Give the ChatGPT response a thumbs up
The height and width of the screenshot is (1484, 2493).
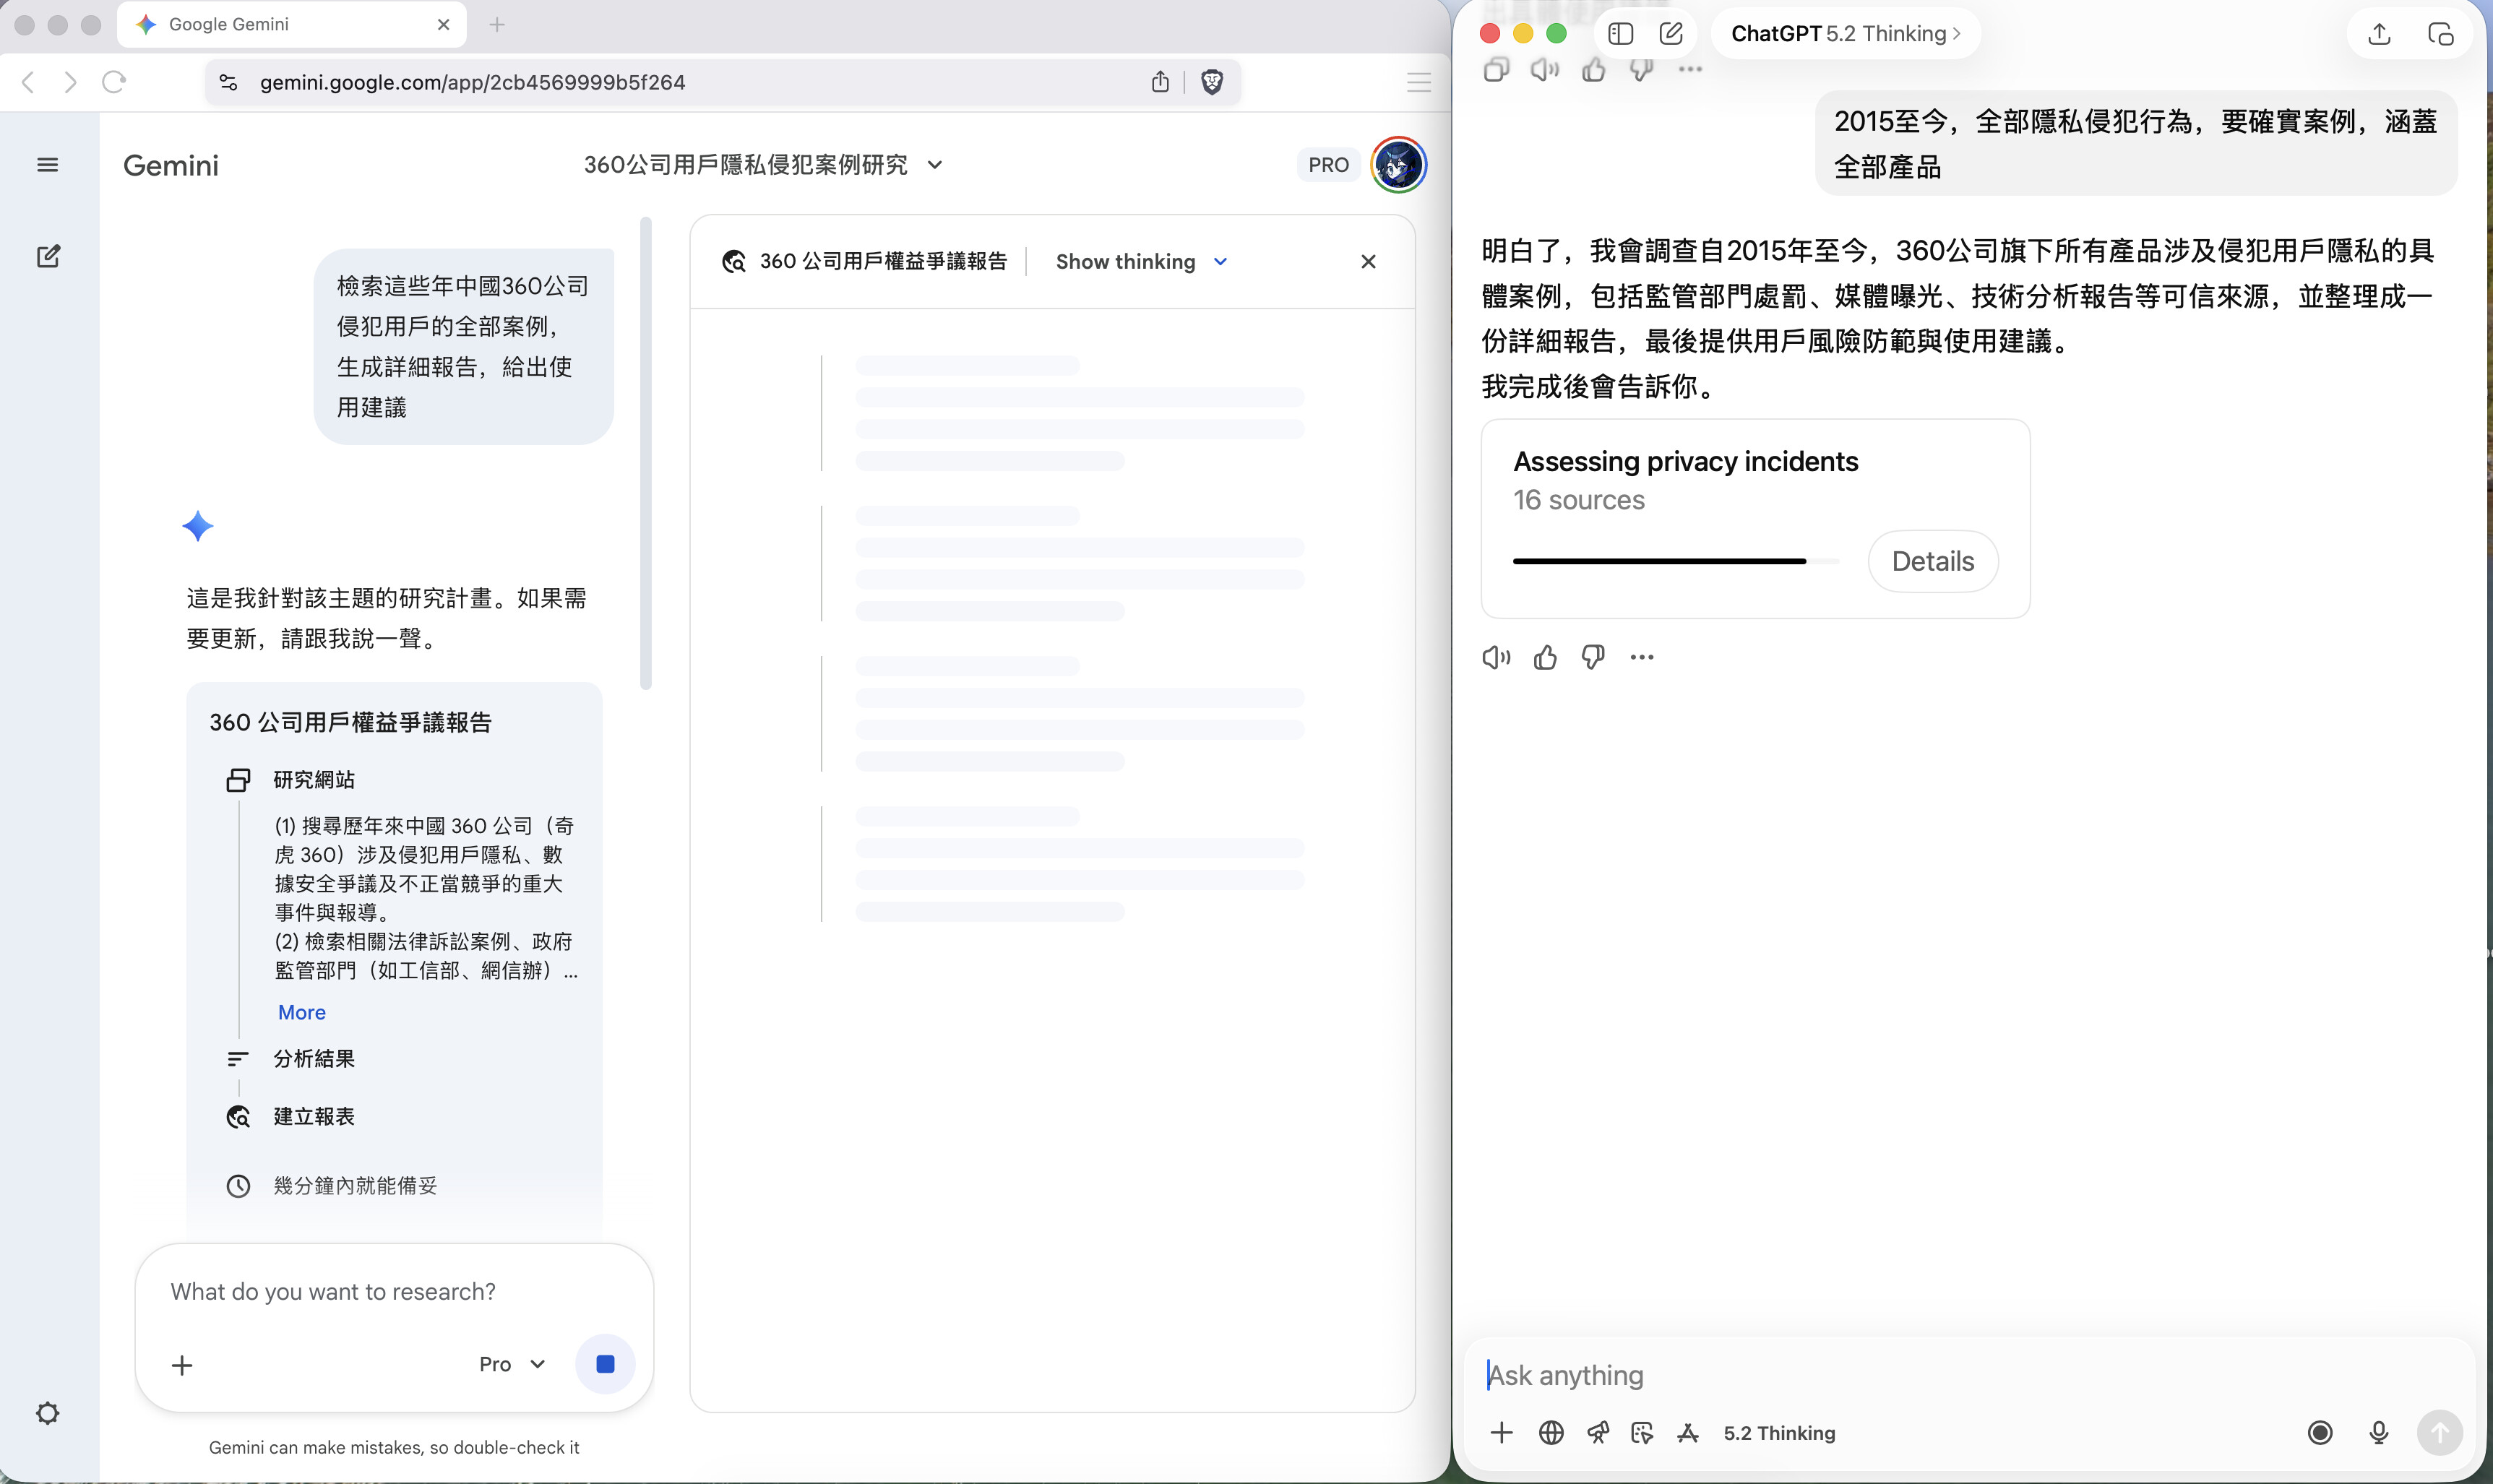click(1545, 656)
